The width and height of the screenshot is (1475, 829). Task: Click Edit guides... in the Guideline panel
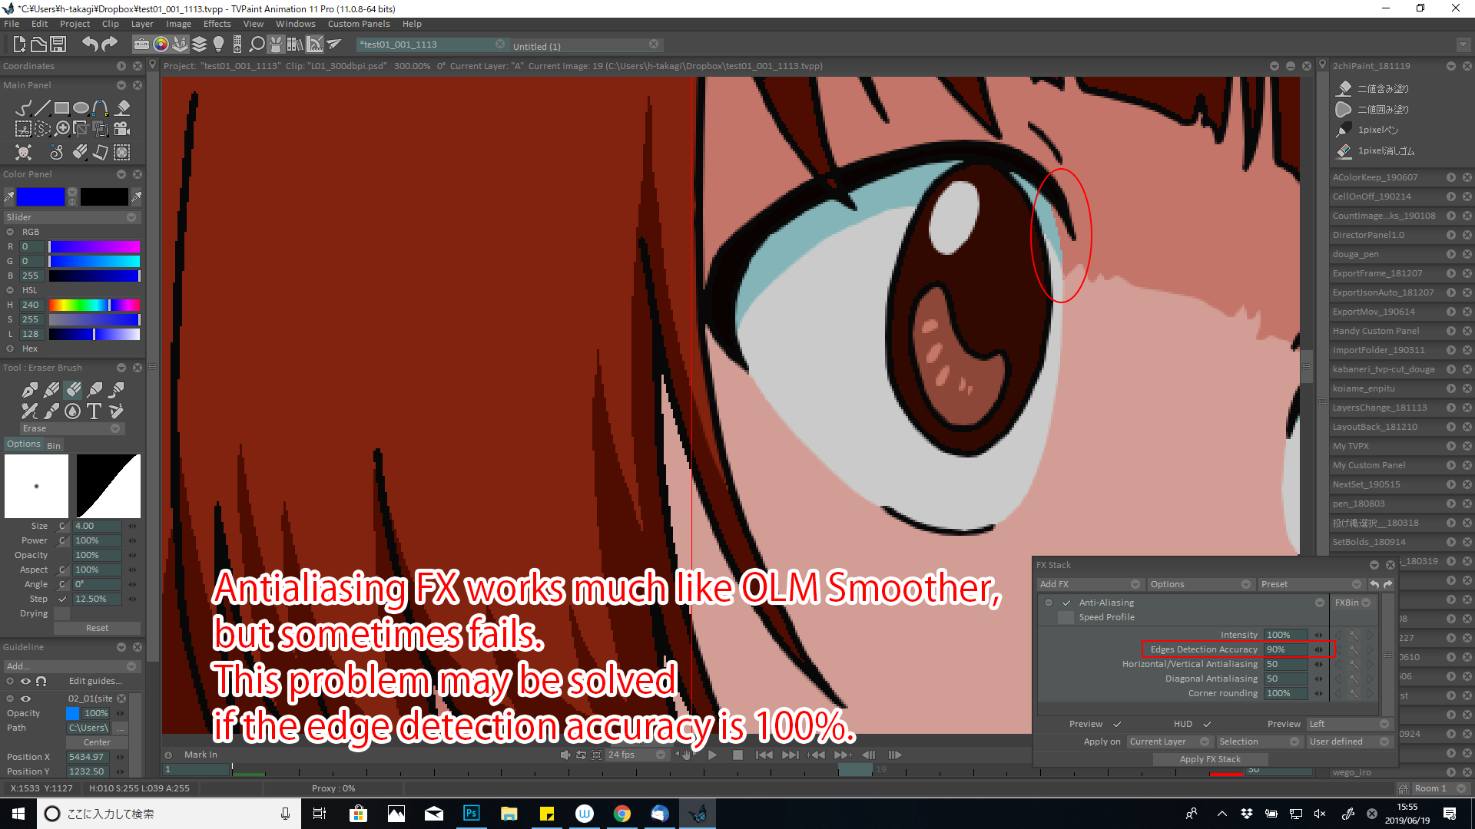[x=95, y=681]
